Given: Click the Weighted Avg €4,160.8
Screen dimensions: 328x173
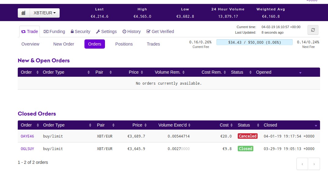Looking at the screenshot, I should (271, 16).
